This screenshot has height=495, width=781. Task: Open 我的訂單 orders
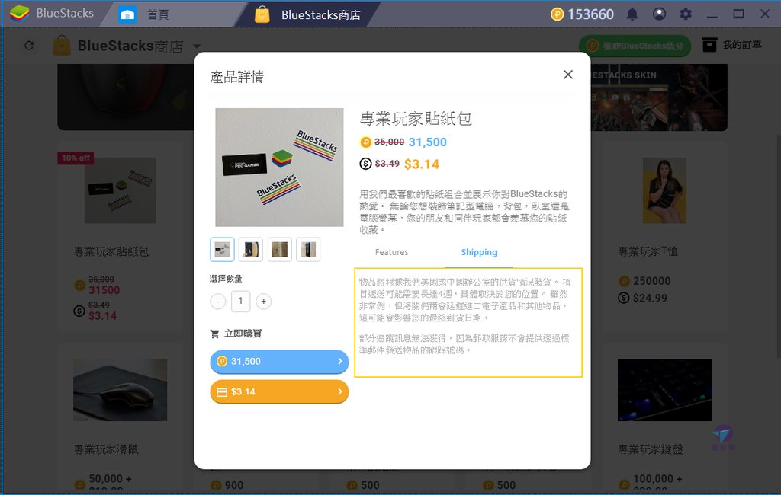point(731,45)
